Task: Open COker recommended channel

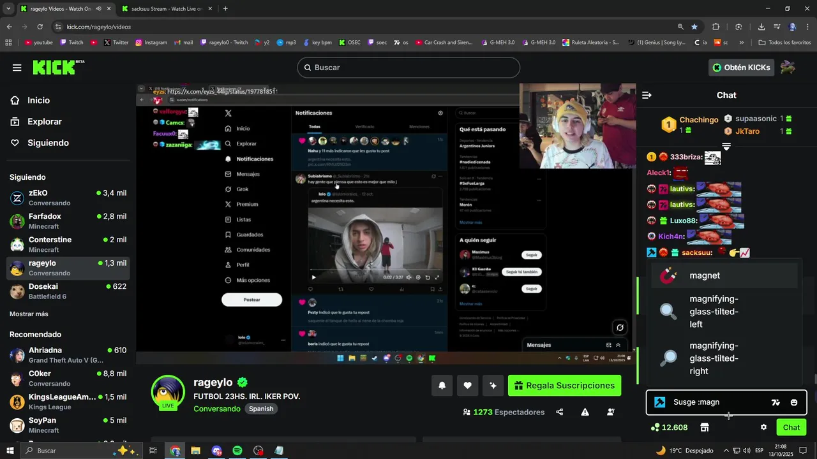Action: tap(68, 379)
